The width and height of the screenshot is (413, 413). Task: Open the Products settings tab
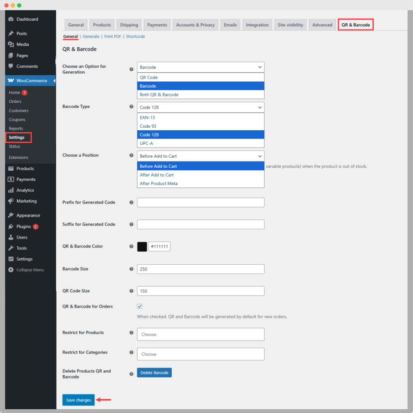(x=102, y=25)
